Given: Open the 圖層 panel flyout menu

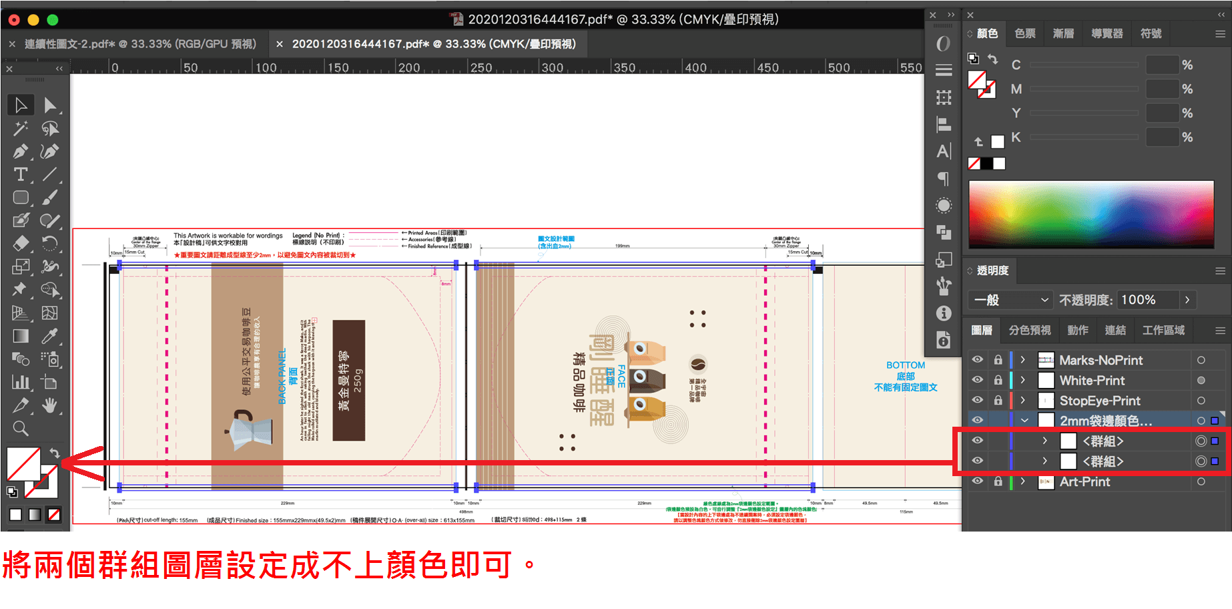Looking at the screenshot, I should pos(1220,330).
